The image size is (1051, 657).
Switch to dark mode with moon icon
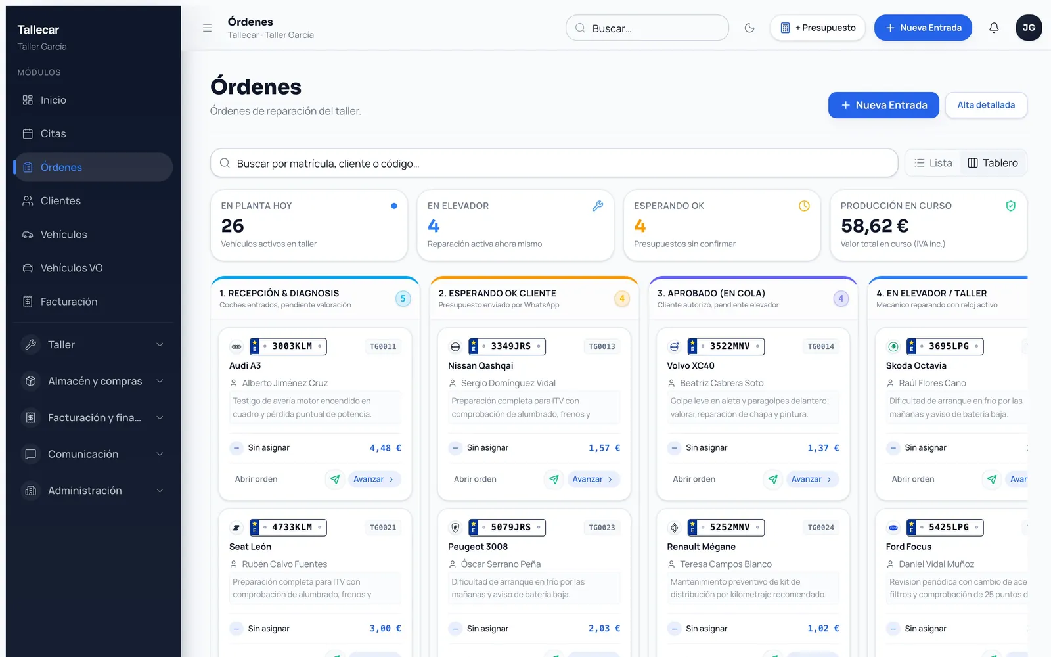tap(749, 28)
